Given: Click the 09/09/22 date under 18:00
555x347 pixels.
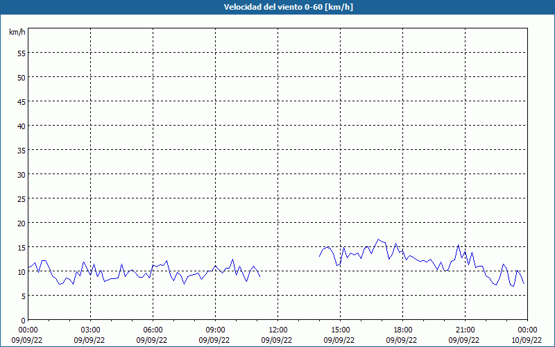Looking at the screenshot, I should (x=402, y=340).
